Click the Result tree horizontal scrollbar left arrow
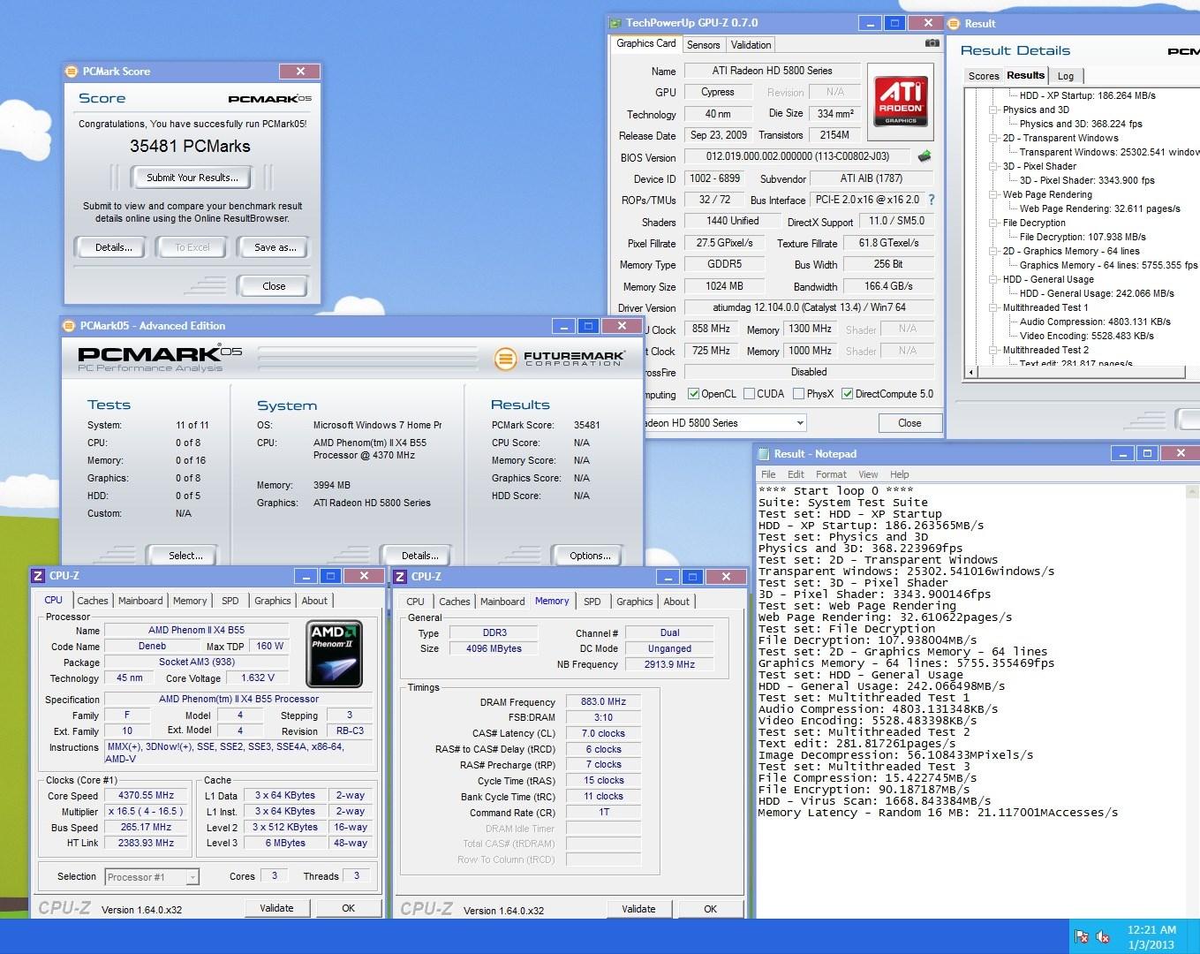Viewport: 1200px width, 954px height. click(972, 372)
